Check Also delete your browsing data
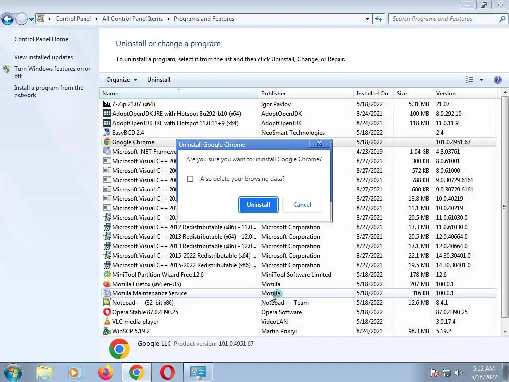This screenshot has width=509, height=382. 190,179
